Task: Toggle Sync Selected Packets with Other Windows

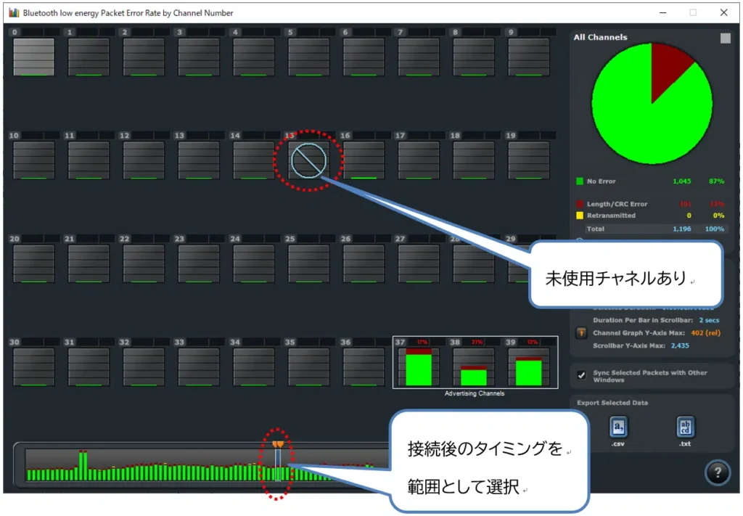Action: (x=581, y=375)
